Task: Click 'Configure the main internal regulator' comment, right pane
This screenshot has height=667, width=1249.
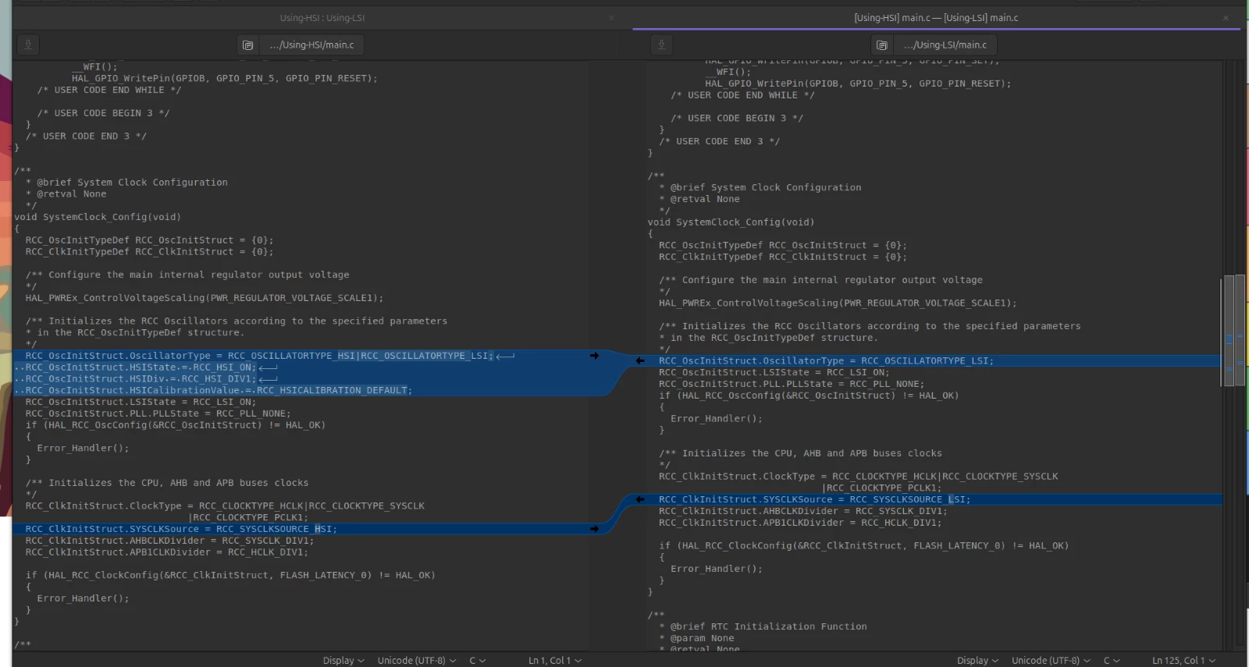Action: click(820, 280)
